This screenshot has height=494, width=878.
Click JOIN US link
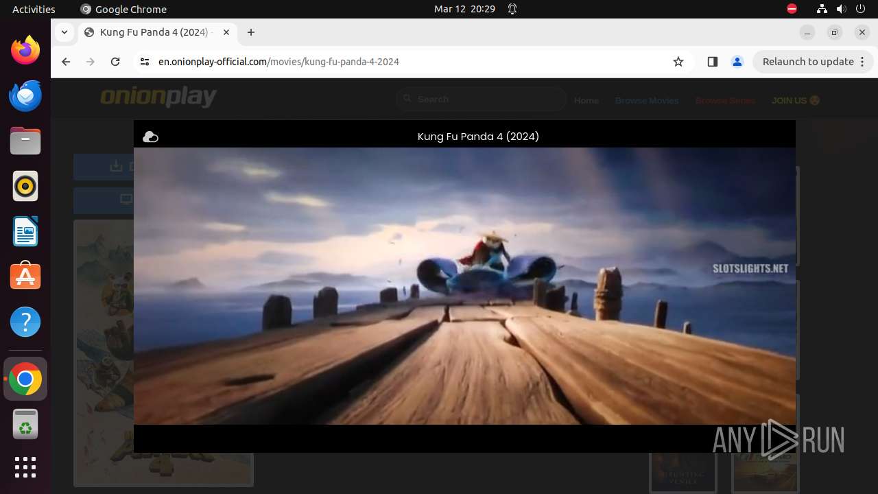796,100
